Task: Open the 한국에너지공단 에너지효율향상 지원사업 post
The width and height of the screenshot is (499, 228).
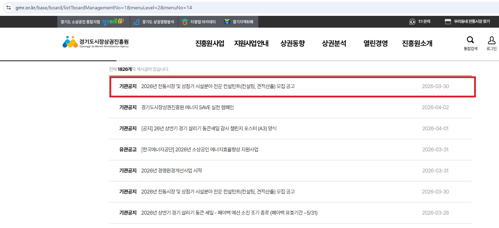Action: pos(200,150)
